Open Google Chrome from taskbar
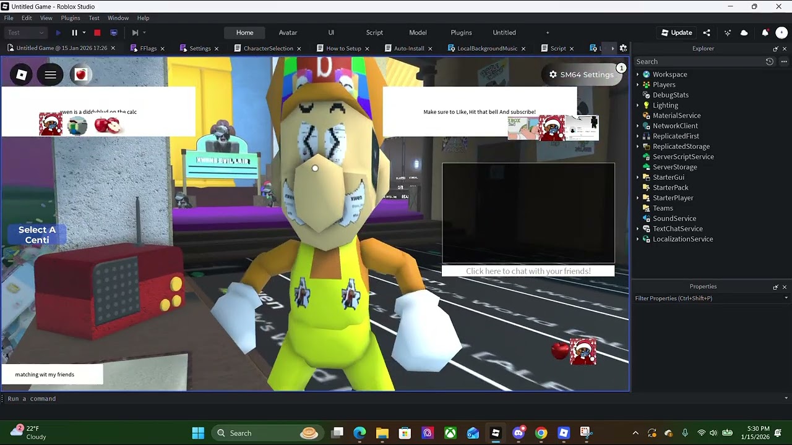This screenshot has height=445, width=792. (541, 433)
